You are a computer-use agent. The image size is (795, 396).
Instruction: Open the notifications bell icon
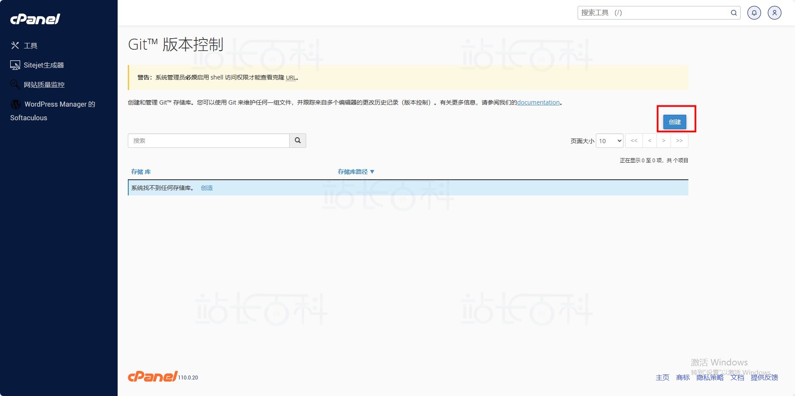tap(754, 13)
